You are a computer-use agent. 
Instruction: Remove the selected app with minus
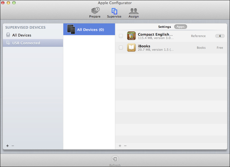coord(125,146)
